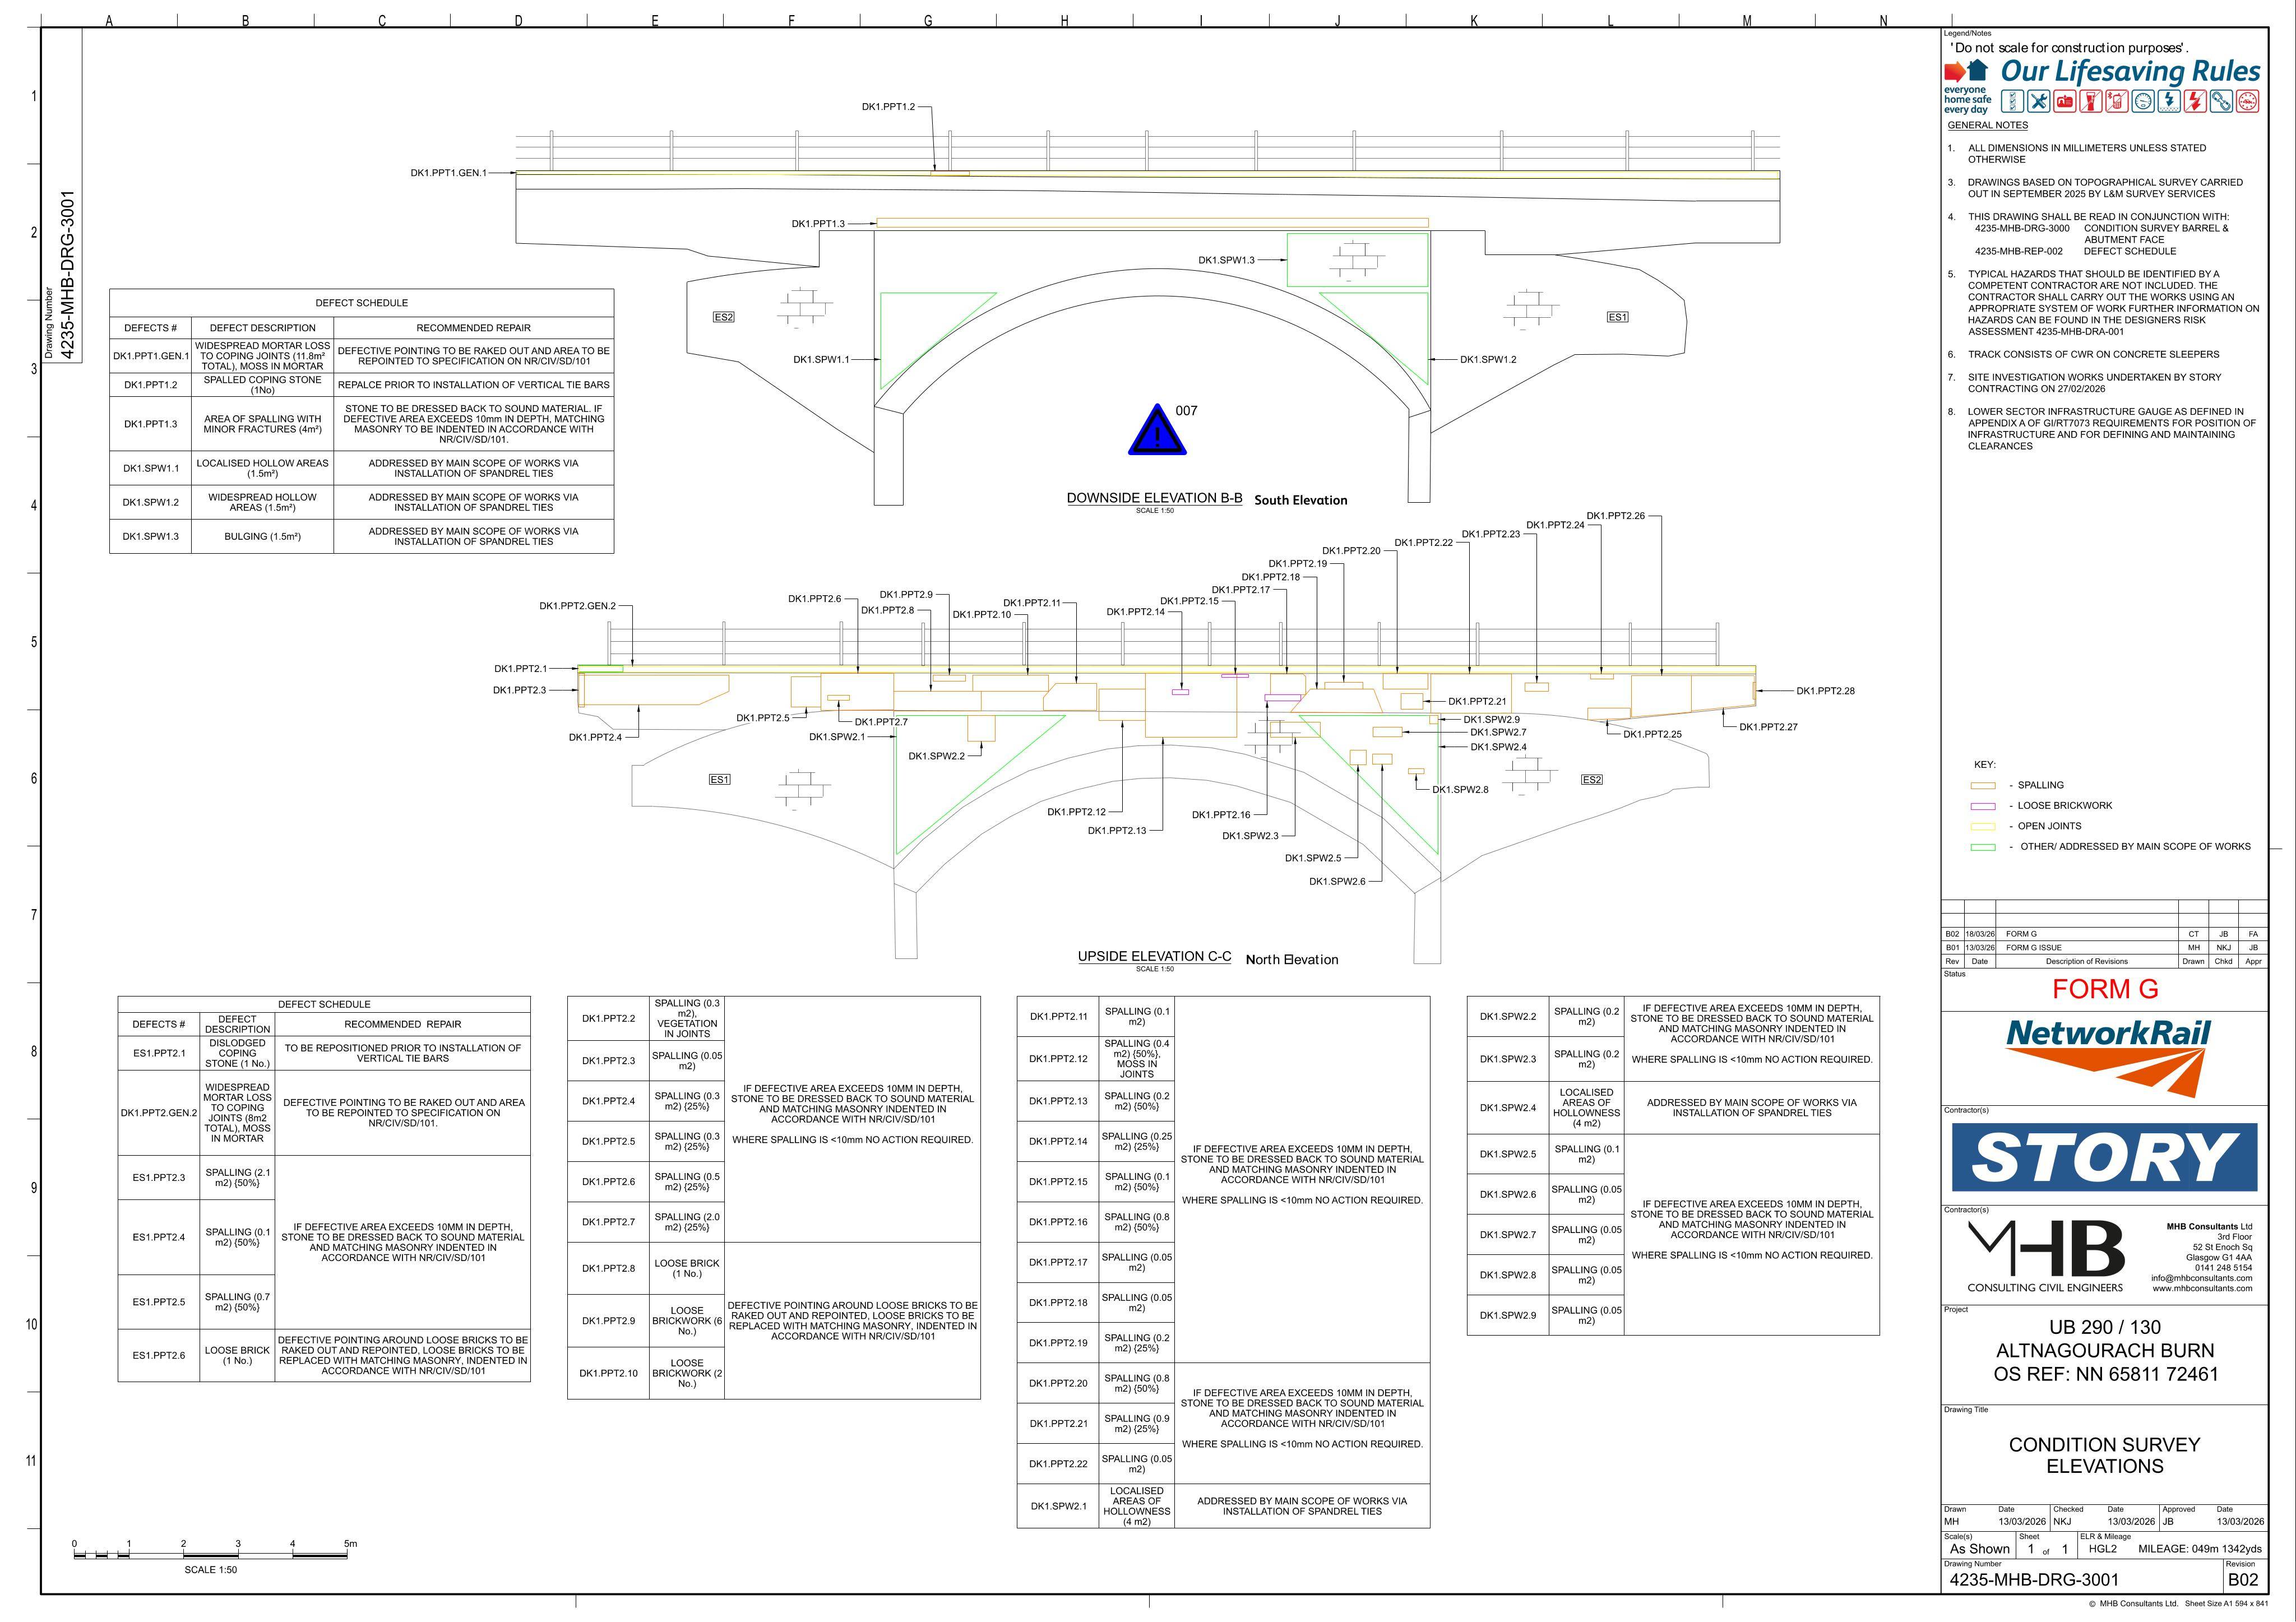The image size is (2296, 1622).
Task: Click the DK1.SPW2.1 row in defect table
Action: point(1223,1506)
